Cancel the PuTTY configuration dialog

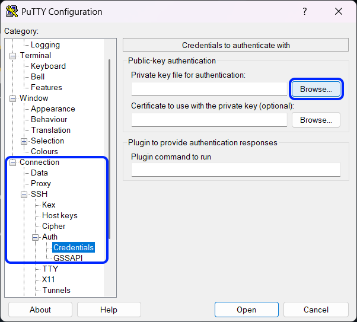pyautogui.click(x=316, y=310)
